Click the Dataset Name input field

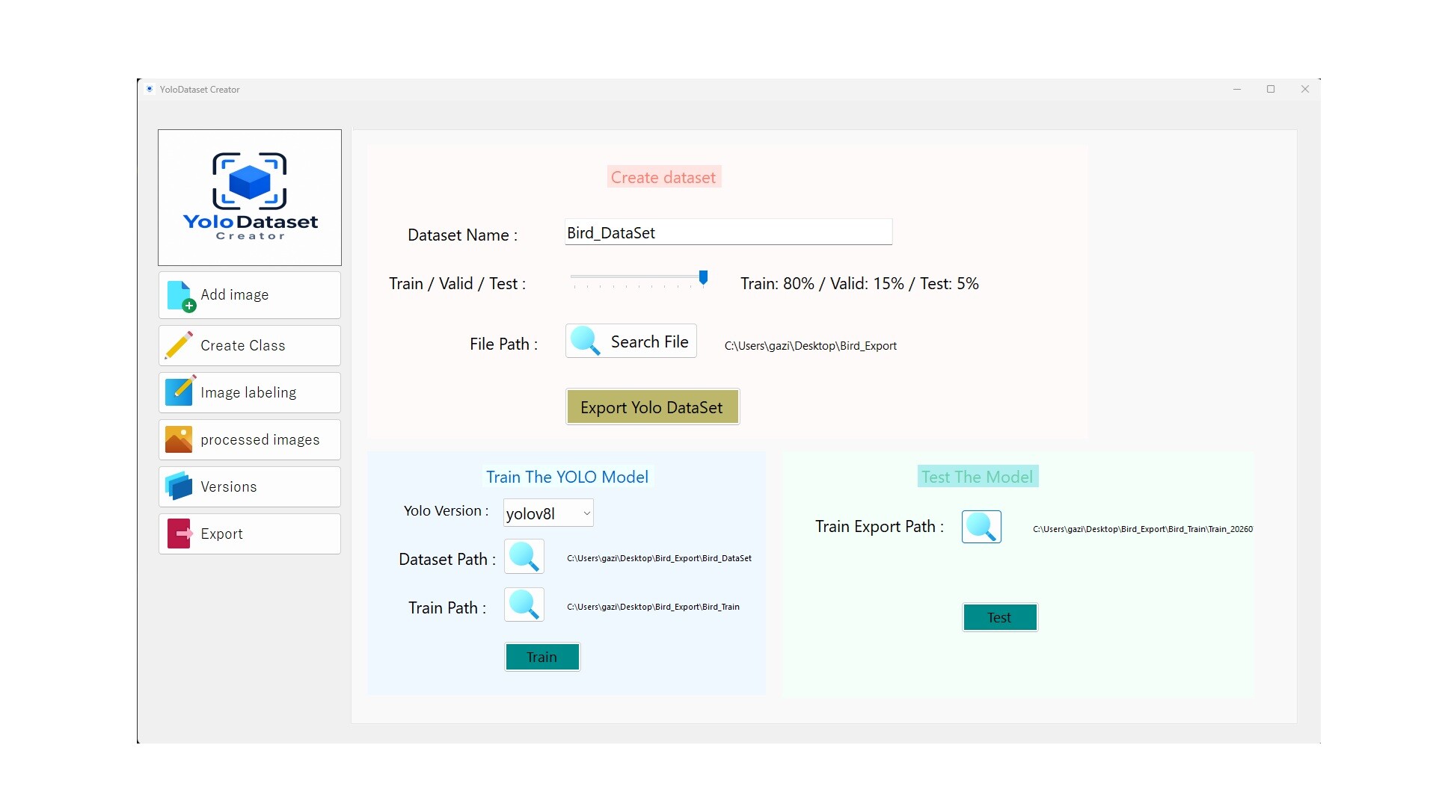pos(728,232)
